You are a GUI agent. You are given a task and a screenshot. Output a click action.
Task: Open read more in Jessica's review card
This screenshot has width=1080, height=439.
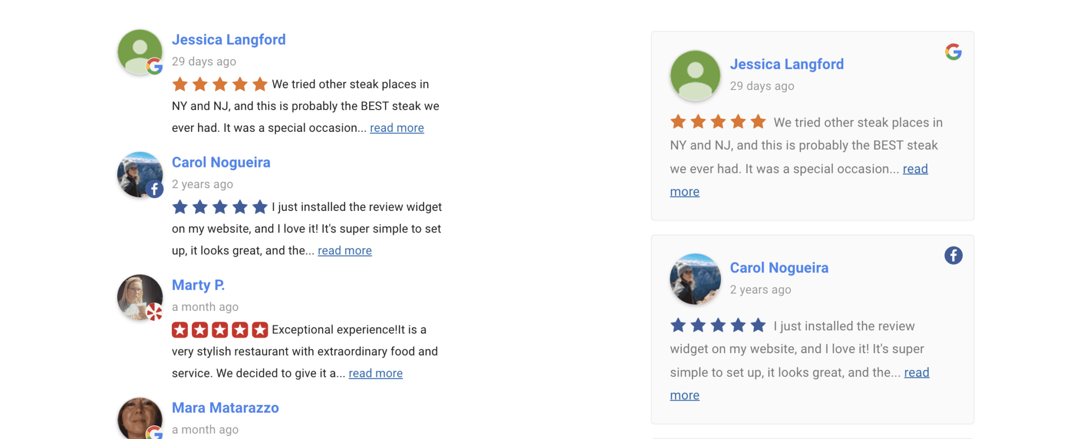pyautogui.click(x=915, y=169)
